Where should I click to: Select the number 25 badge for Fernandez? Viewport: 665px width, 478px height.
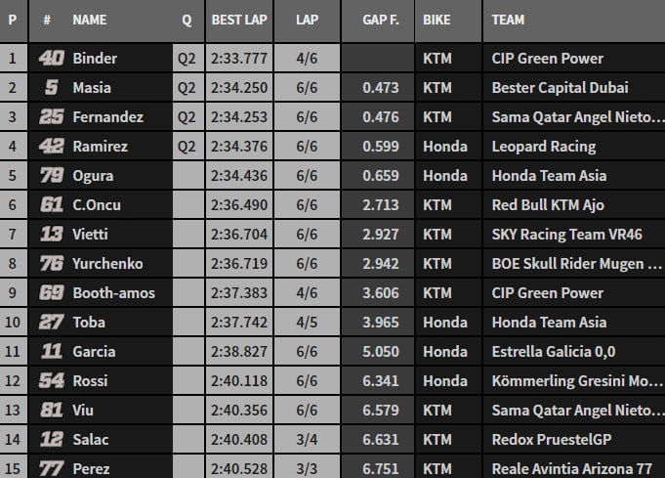tap(51, 117)
